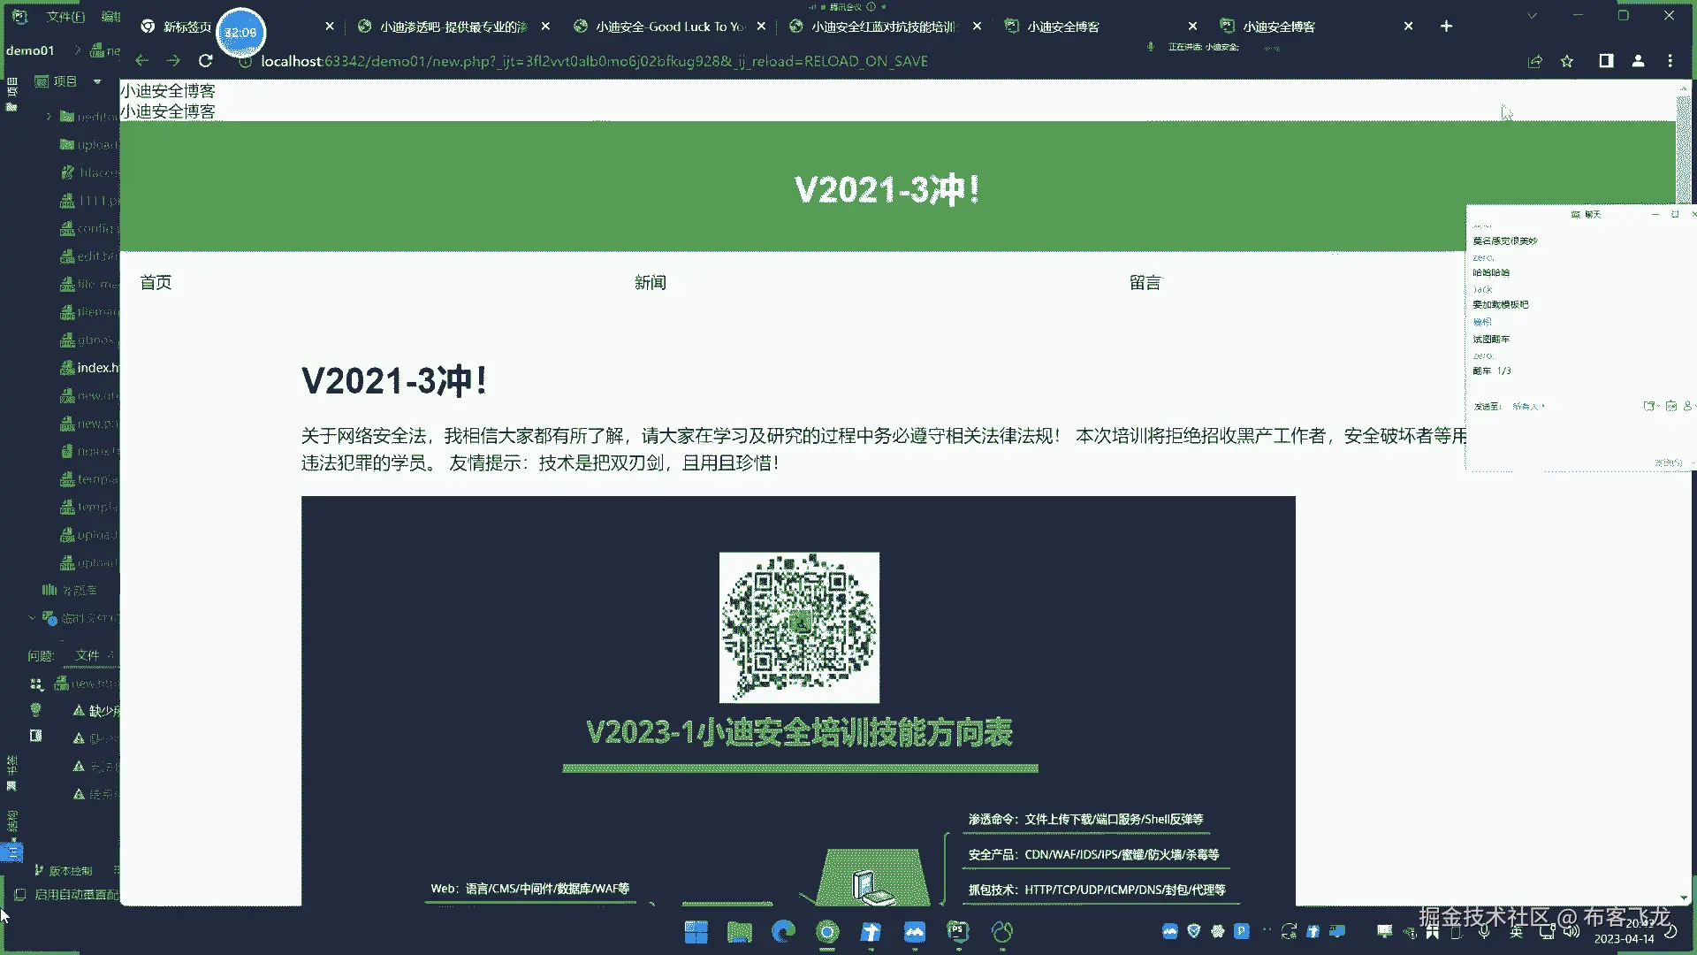Expand the first collapsed folder in project tree
1697x955 pixels.
pos(49,117)
